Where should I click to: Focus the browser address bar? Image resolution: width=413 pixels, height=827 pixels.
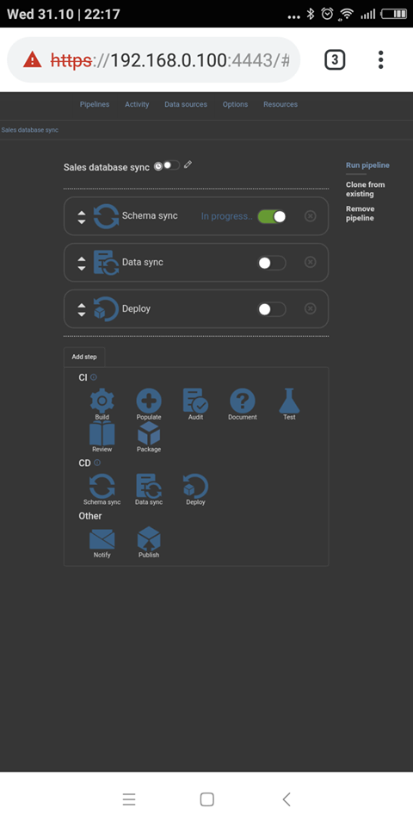click(154, 59)
